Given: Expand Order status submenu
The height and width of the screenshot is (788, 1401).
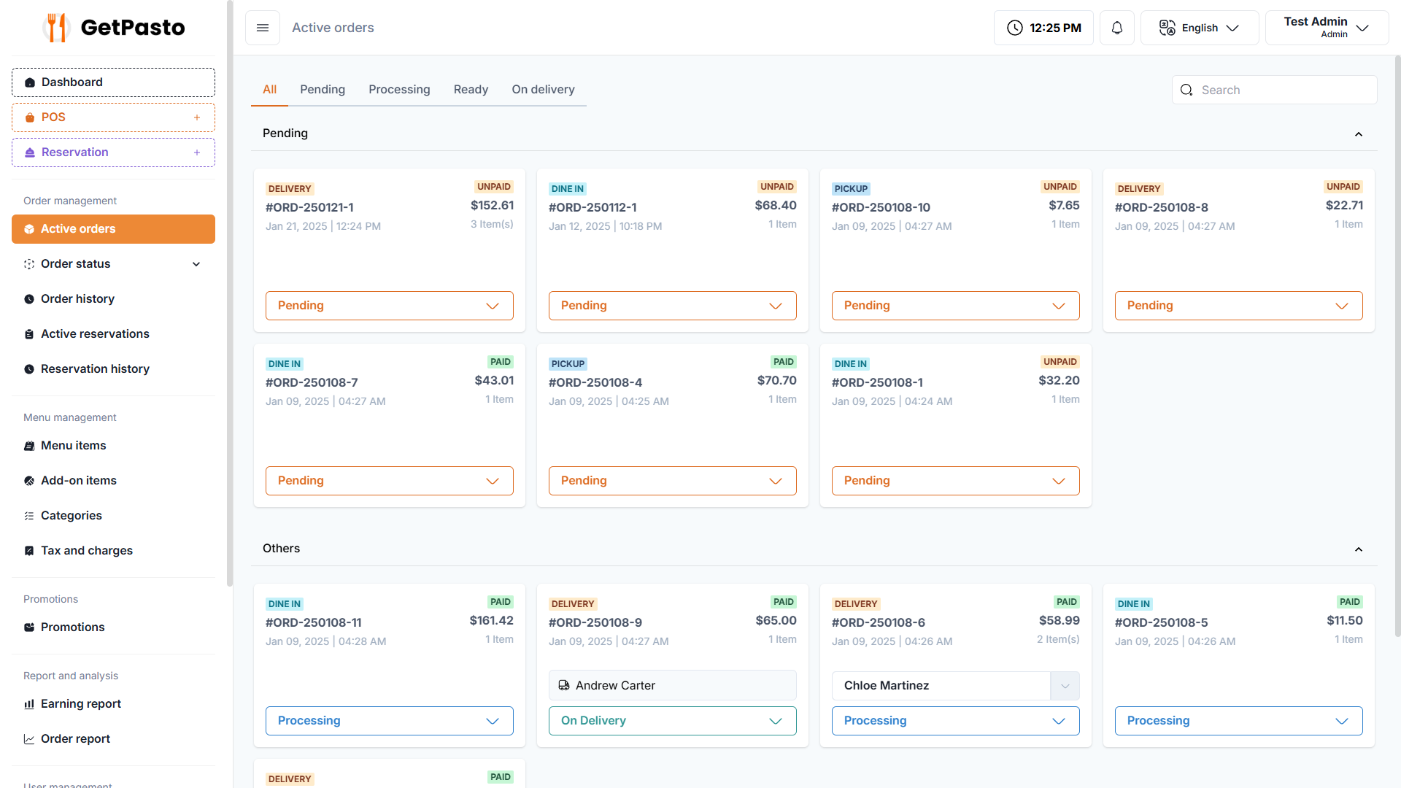Looking at the screenshot, I should [196, 264].
